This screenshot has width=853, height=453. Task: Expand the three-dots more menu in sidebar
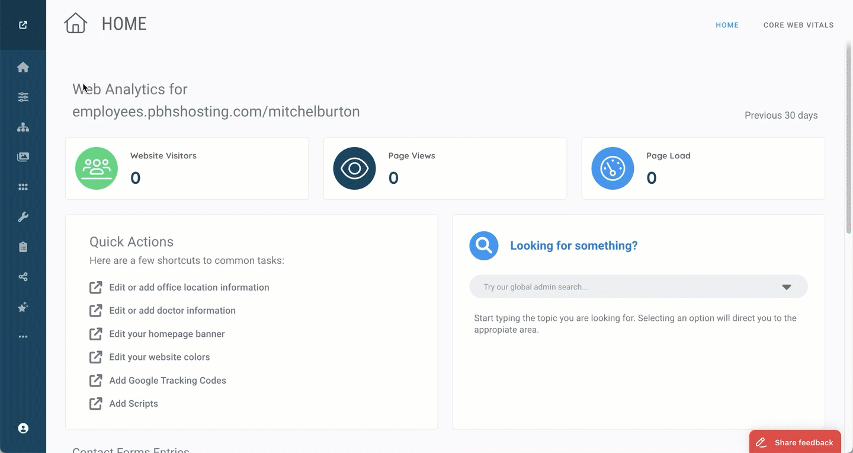click(x=23, y=337)
